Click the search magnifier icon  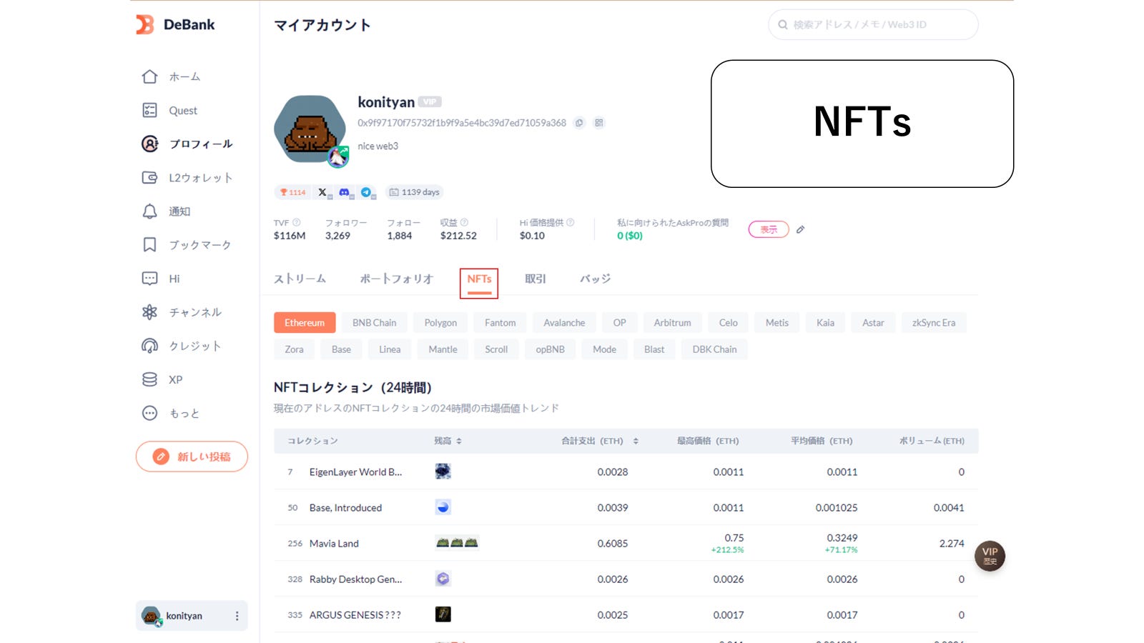783,24
